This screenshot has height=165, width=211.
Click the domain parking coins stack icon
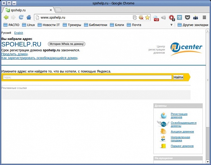pos(164,146)
